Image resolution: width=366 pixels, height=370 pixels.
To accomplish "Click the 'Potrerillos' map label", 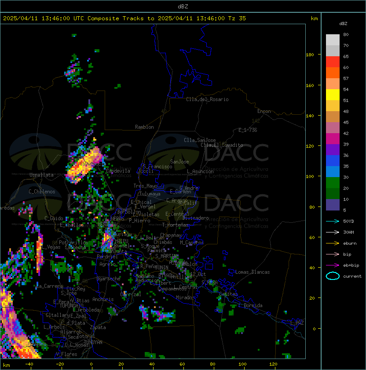I will (73, 243).
